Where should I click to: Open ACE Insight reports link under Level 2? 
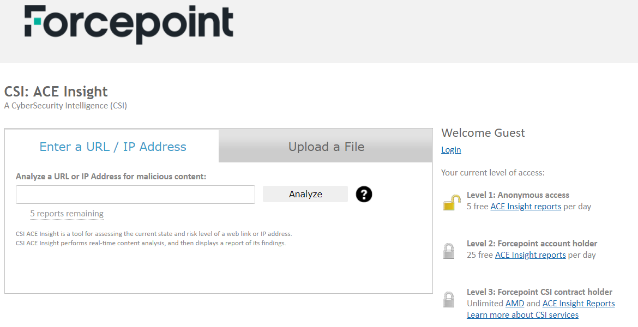pyautogui.click(x=530, y=255)
